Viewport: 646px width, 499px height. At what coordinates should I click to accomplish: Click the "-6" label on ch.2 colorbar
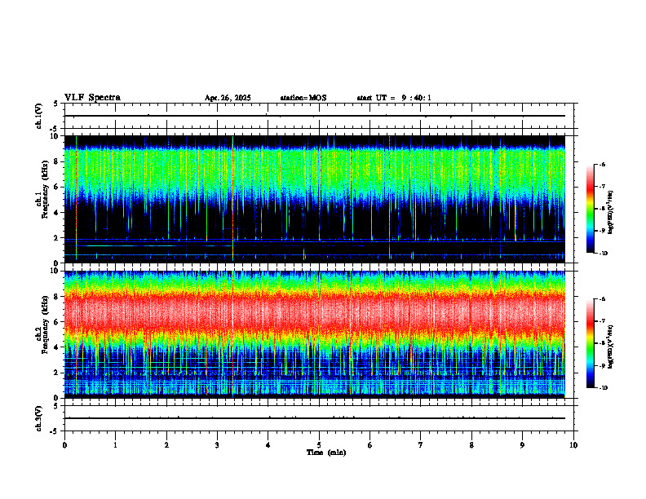(x=602, y=299)
